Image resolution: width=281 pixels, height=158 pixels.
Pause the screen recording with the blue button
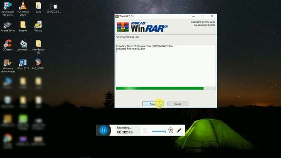pyautogui.click(x=104, y=130)
